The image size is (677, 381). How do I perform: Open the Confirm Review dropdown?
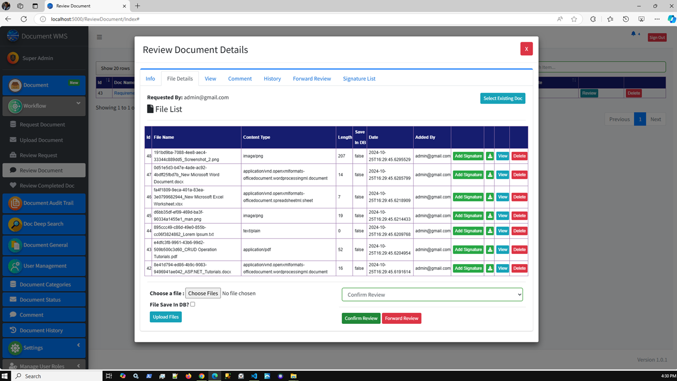coord(432,294)
